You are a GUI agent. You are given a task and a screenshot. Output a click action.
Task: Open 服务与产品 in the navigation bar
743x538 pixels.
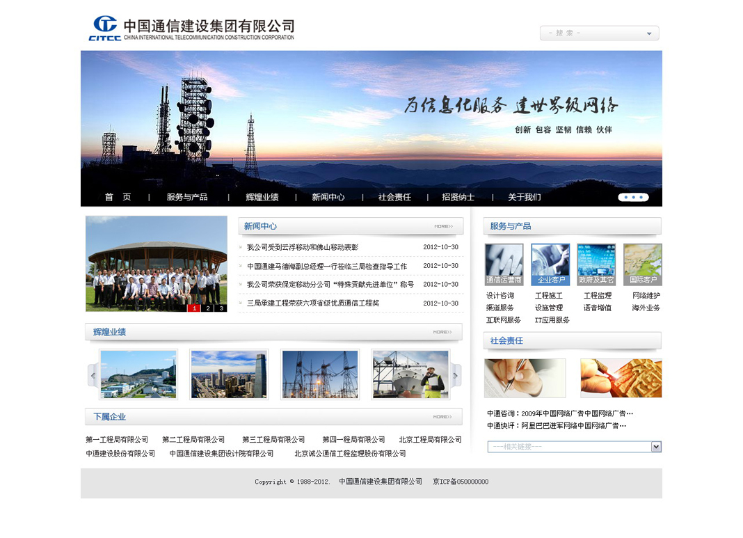[187, 197]
